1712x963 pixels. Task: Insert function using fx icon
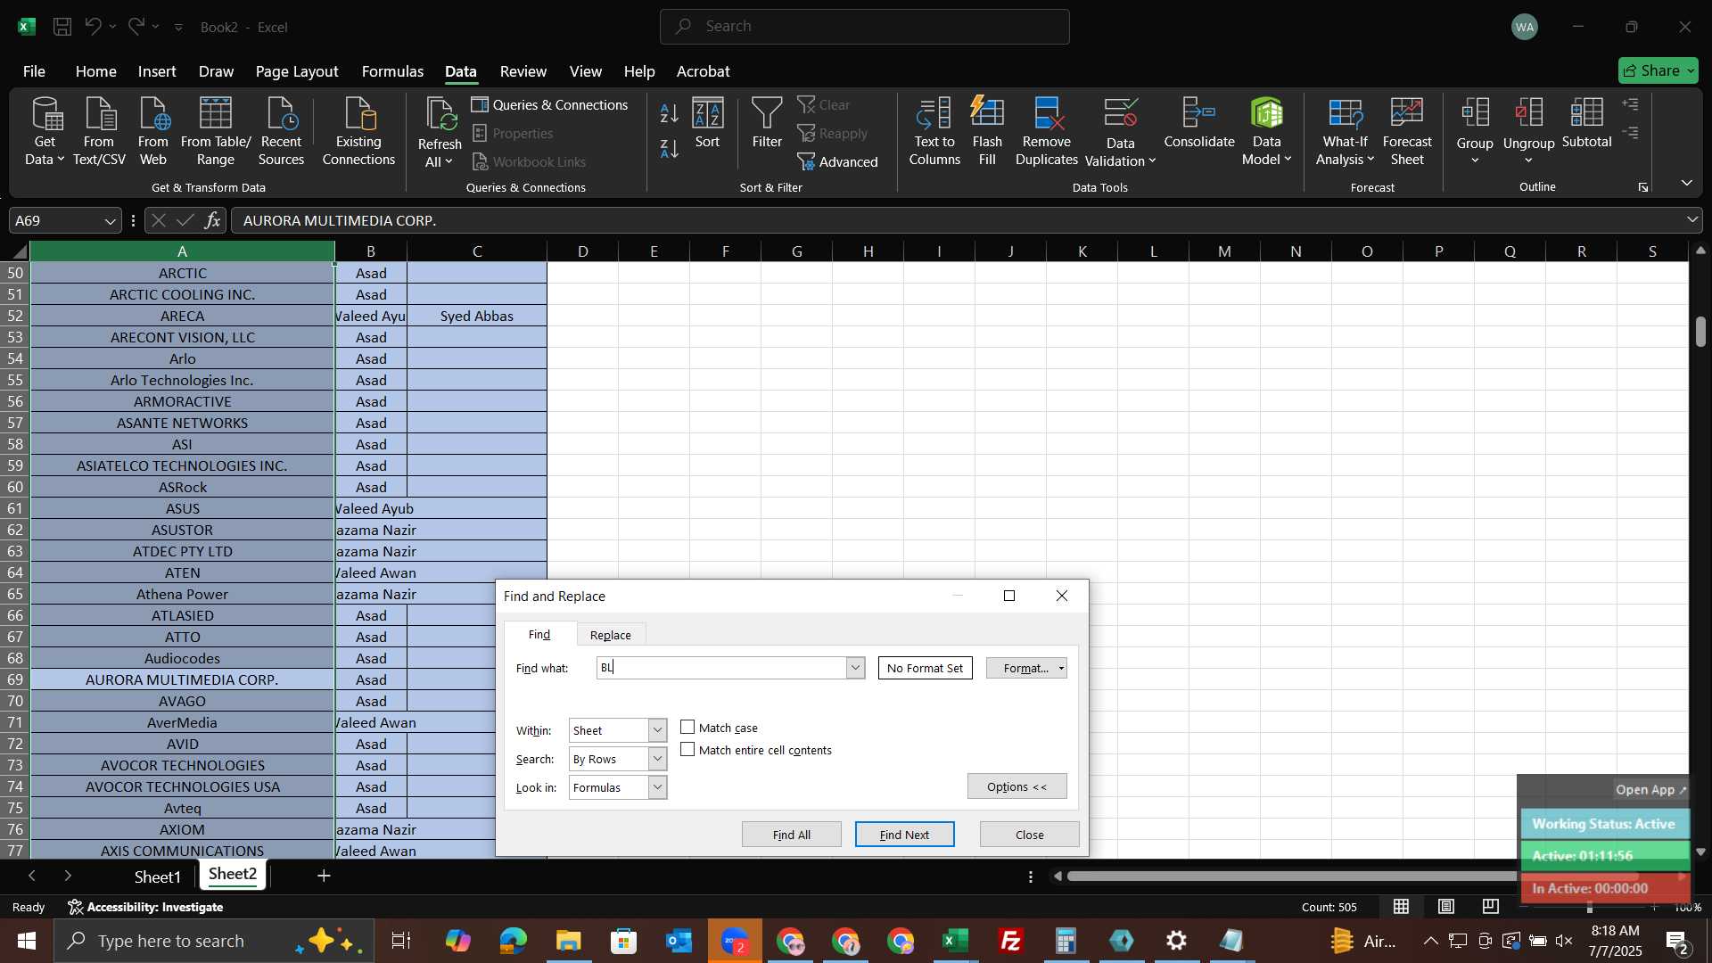coord(212,220)
